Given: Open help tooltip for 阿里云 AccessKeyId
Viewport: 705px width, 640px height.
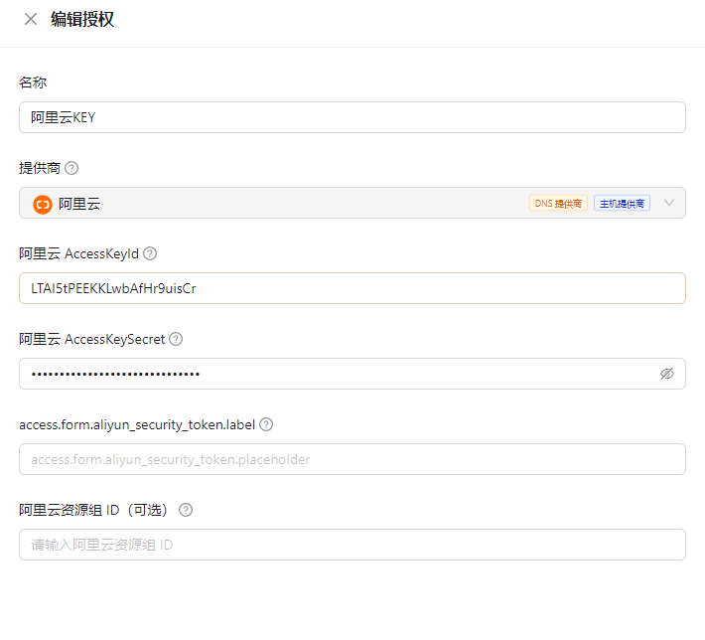Looking at the screenshot, I should click(x=151, y=253).
